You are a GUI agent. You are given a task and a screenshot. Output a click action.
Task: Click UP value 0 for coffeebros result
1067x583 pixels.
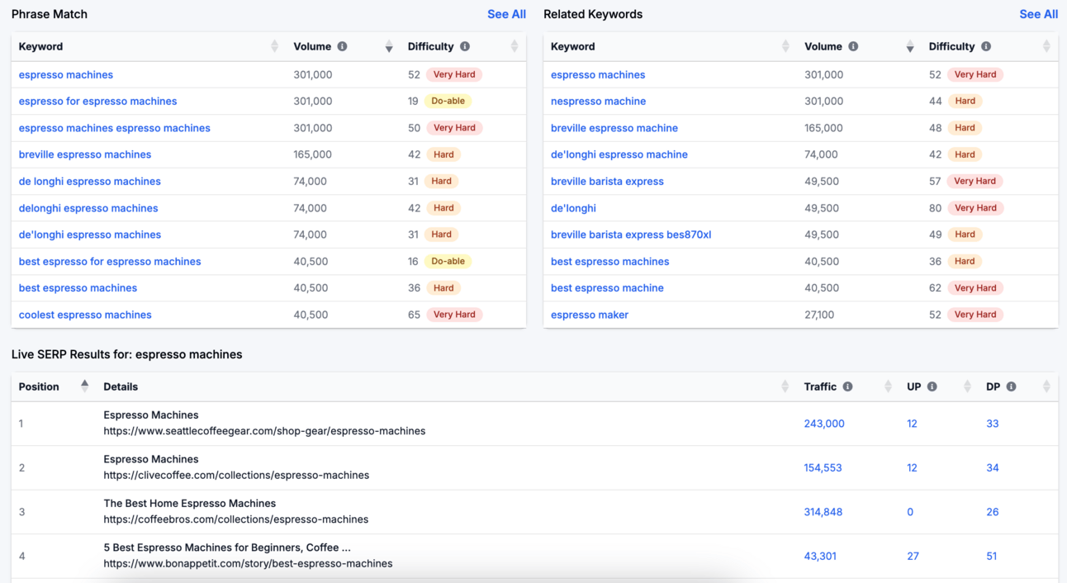click(910, 512)
